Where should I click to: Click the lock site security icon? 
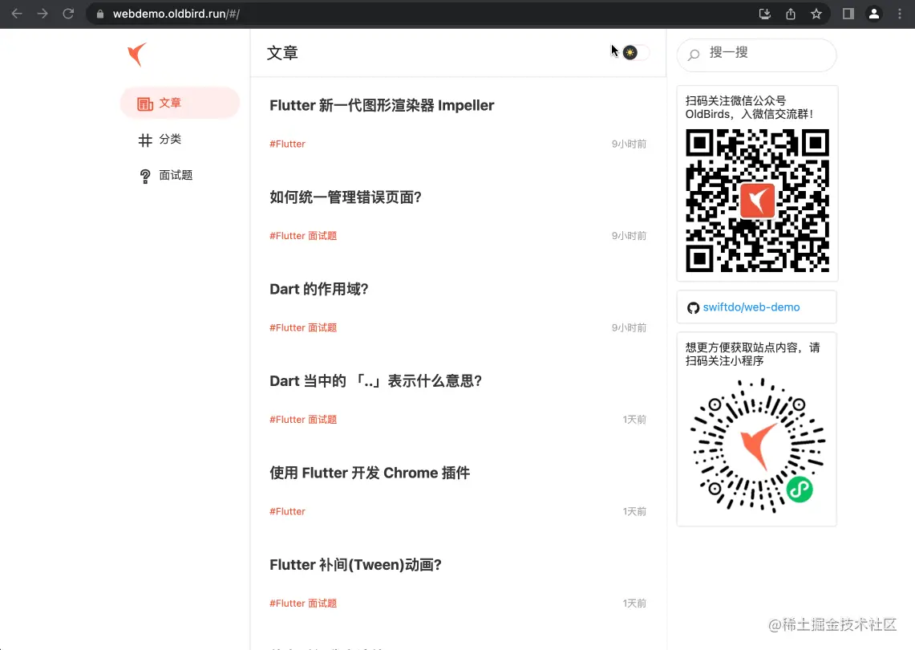(99, 14)
